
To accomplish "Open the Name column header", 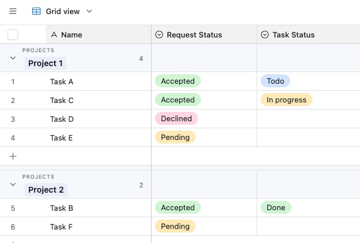I will pos(94,35).
